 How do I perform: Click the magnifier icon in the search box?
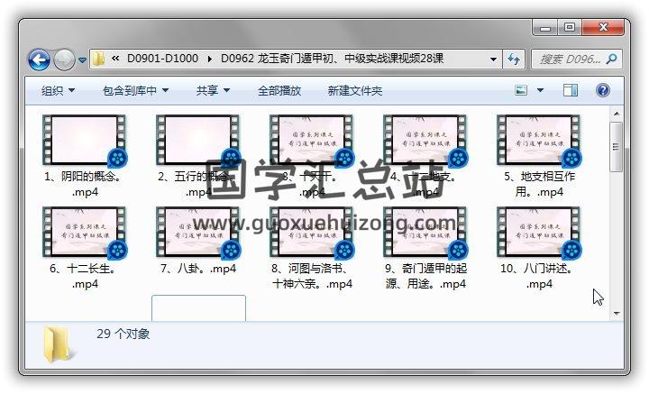coord(611,60)
